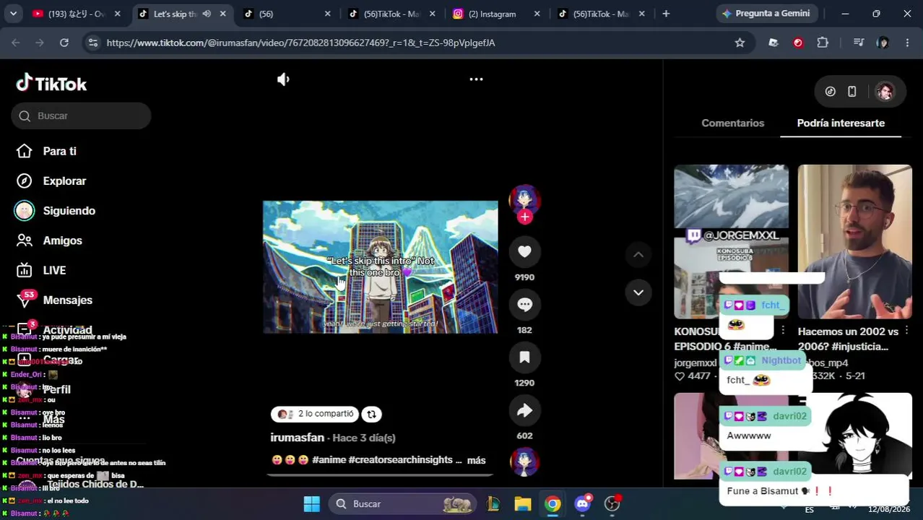The width and height of the screenshot is (923, 520).
Task: Open the irumasfan username link
Action: coord(297,438)
